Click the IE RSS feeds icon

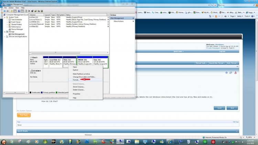pos(216,16)
